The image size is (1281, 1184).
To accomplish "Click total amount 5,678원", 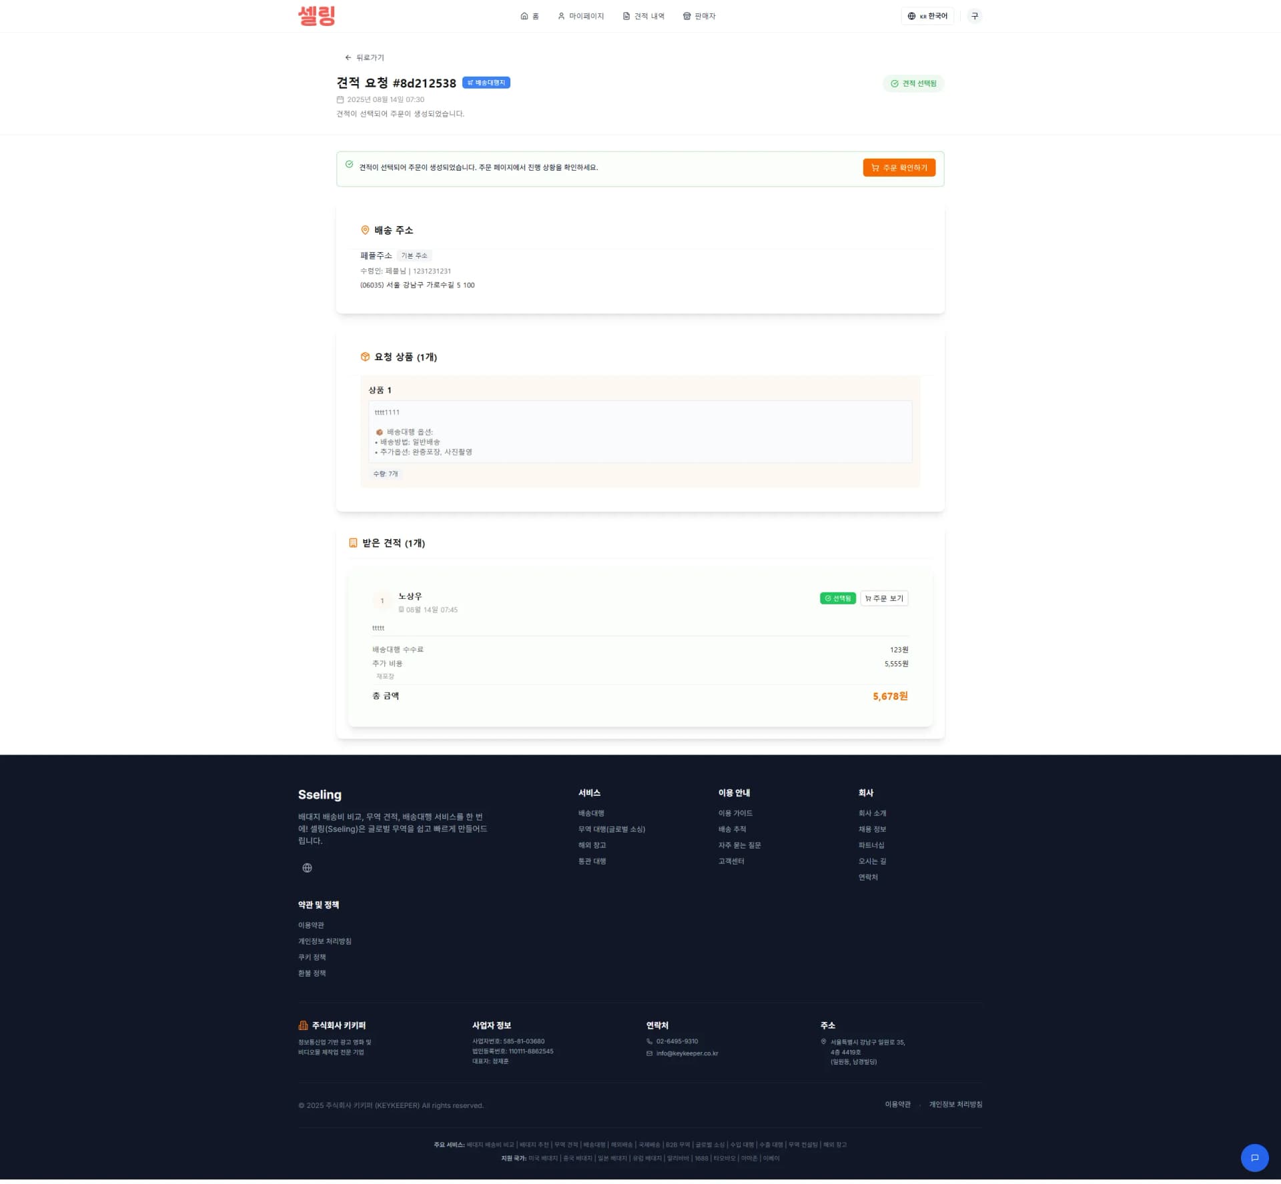I will click(x=890, y=696).
